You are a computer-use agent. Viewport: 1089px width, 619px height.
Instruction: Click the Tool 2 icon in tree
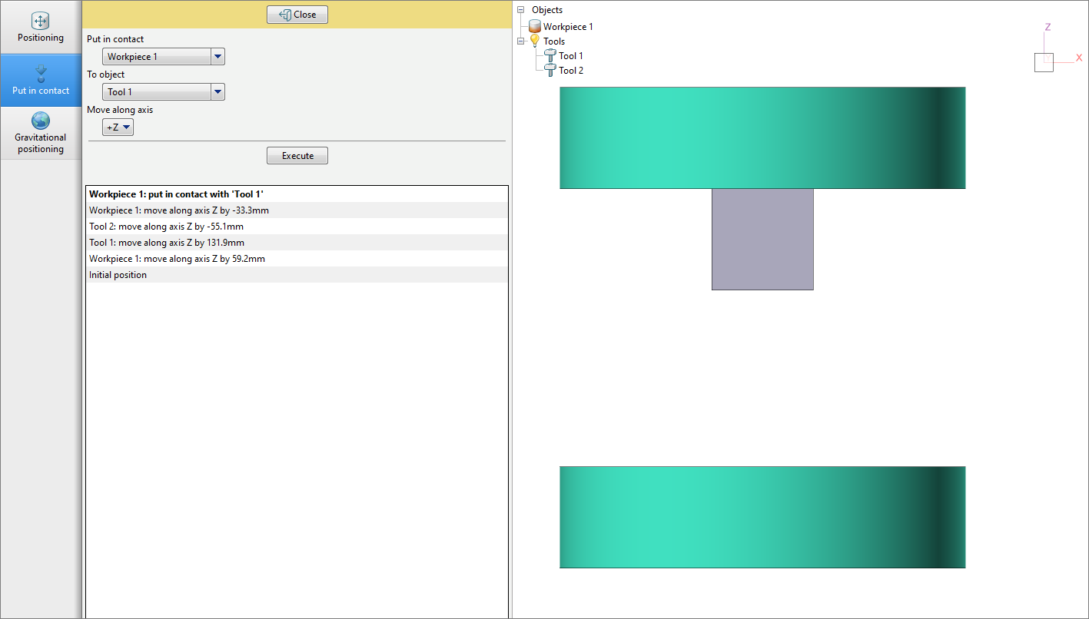[x=550, y=70]
